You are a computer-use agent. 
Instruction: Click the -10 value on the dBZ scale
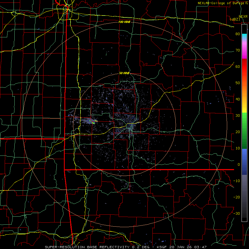(237, 181)
